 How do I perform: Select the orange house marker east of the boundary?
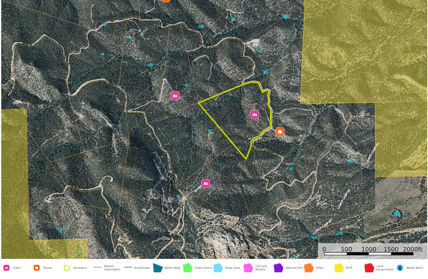tap(280, 132)
